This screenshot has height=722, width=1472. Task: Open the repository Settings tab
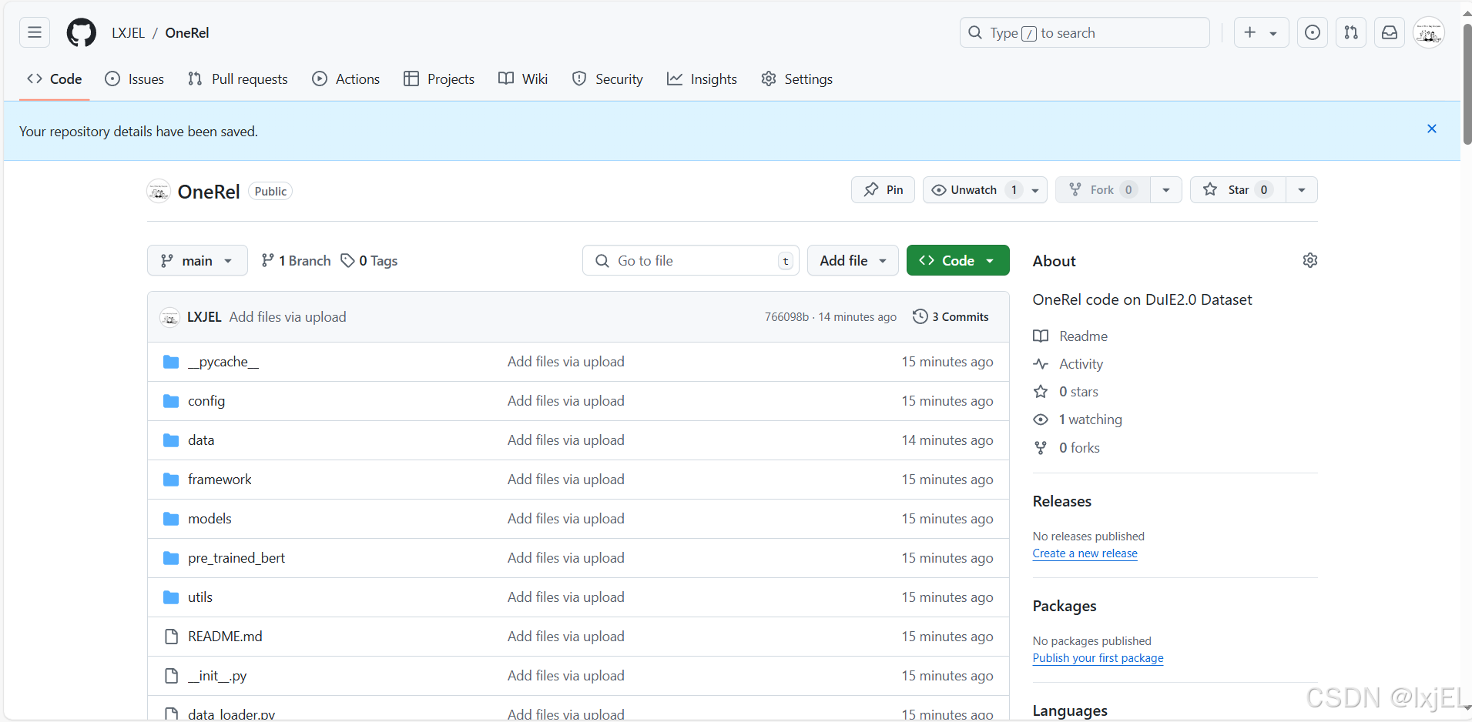click(796, 79)
